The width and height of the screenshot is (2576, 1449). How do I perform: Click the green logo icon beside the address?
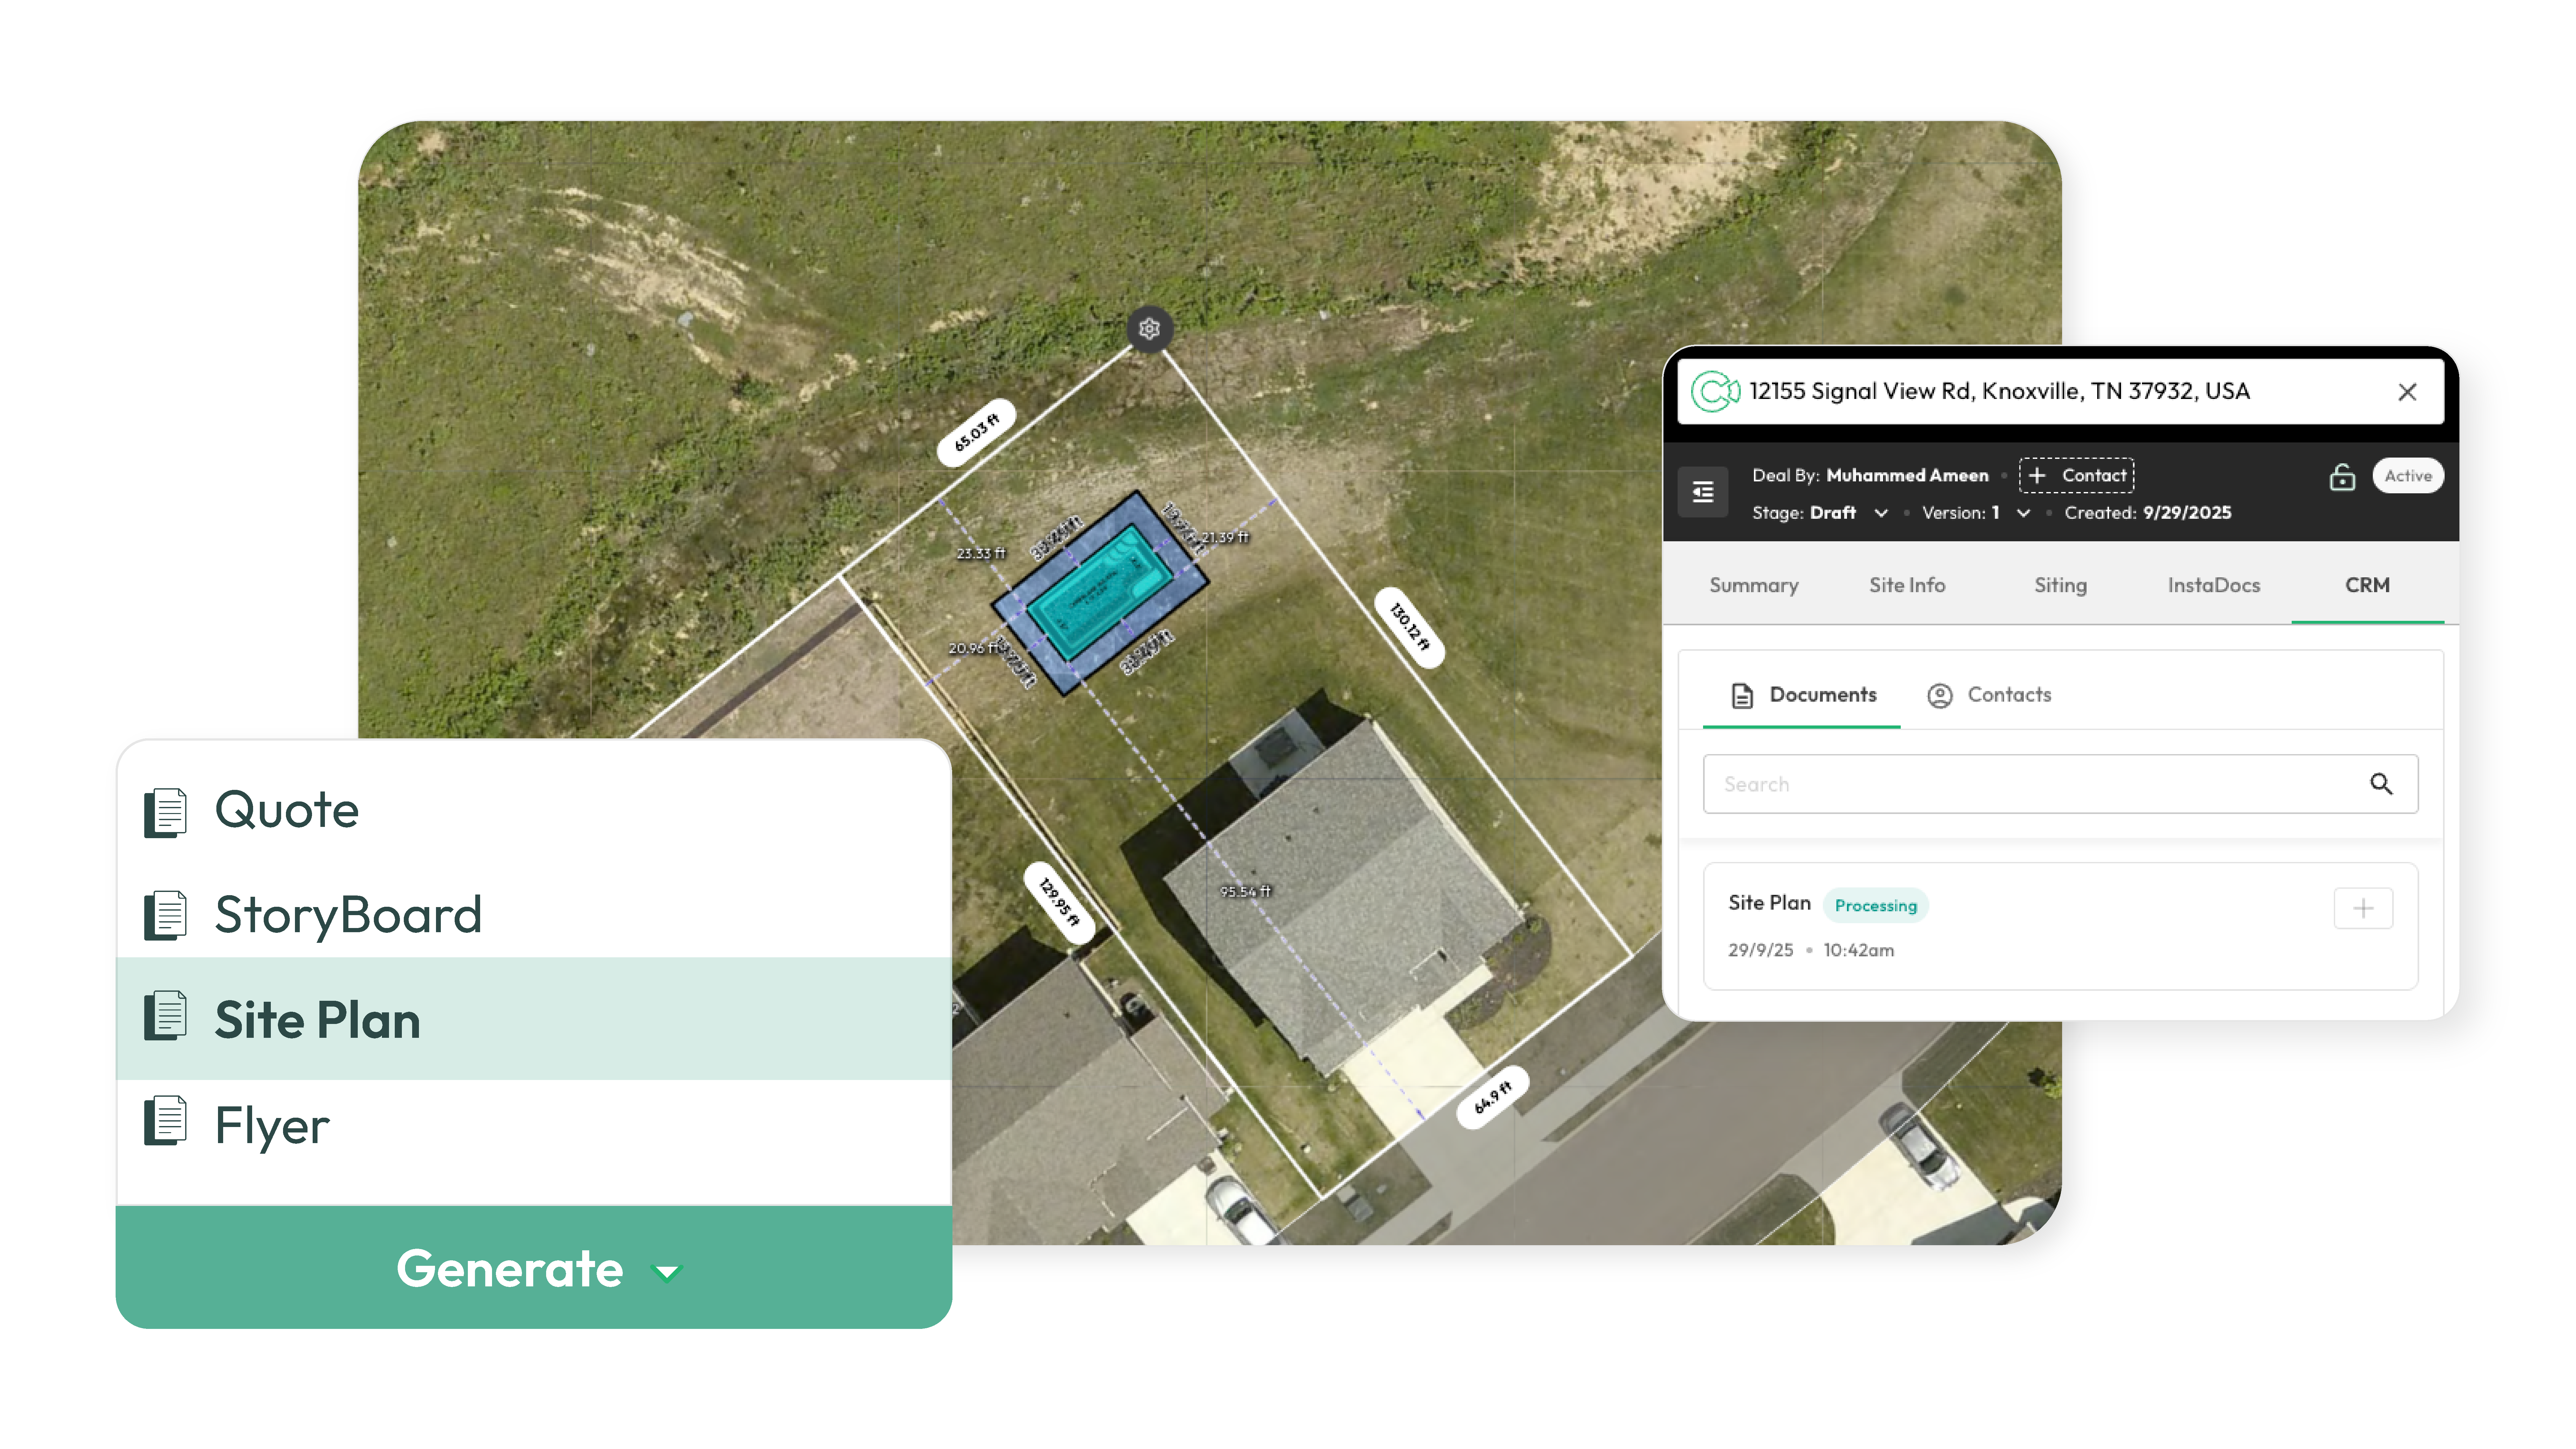point(1715,391)
